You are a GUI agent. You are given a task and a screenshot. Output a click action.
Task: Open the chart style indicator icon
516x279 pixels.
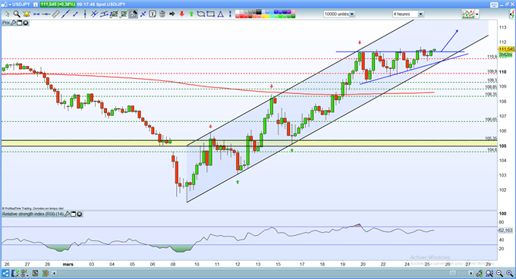coord(468,14)
